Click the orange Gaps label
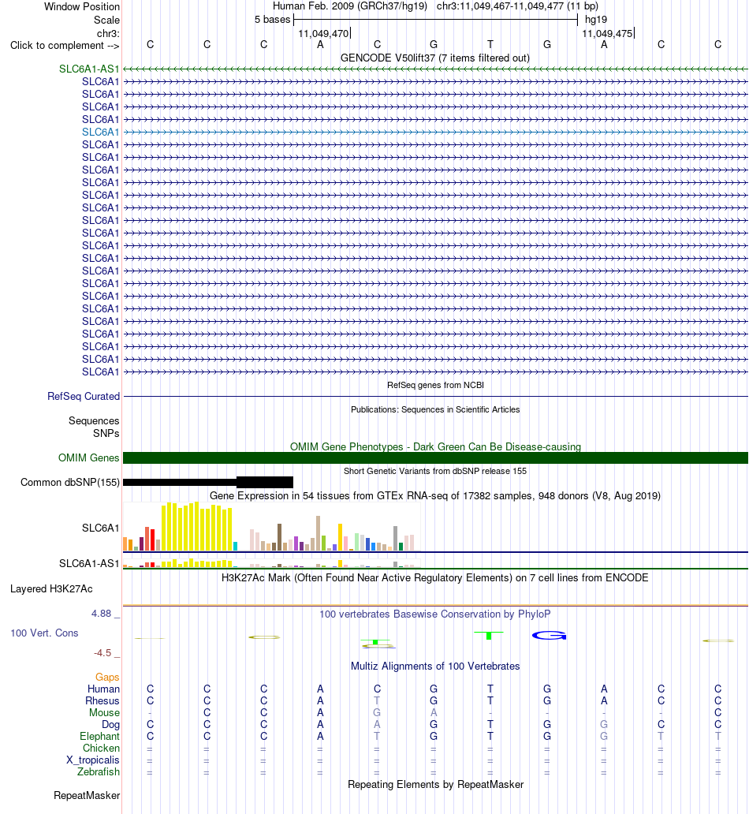 (x=107, y=678)
